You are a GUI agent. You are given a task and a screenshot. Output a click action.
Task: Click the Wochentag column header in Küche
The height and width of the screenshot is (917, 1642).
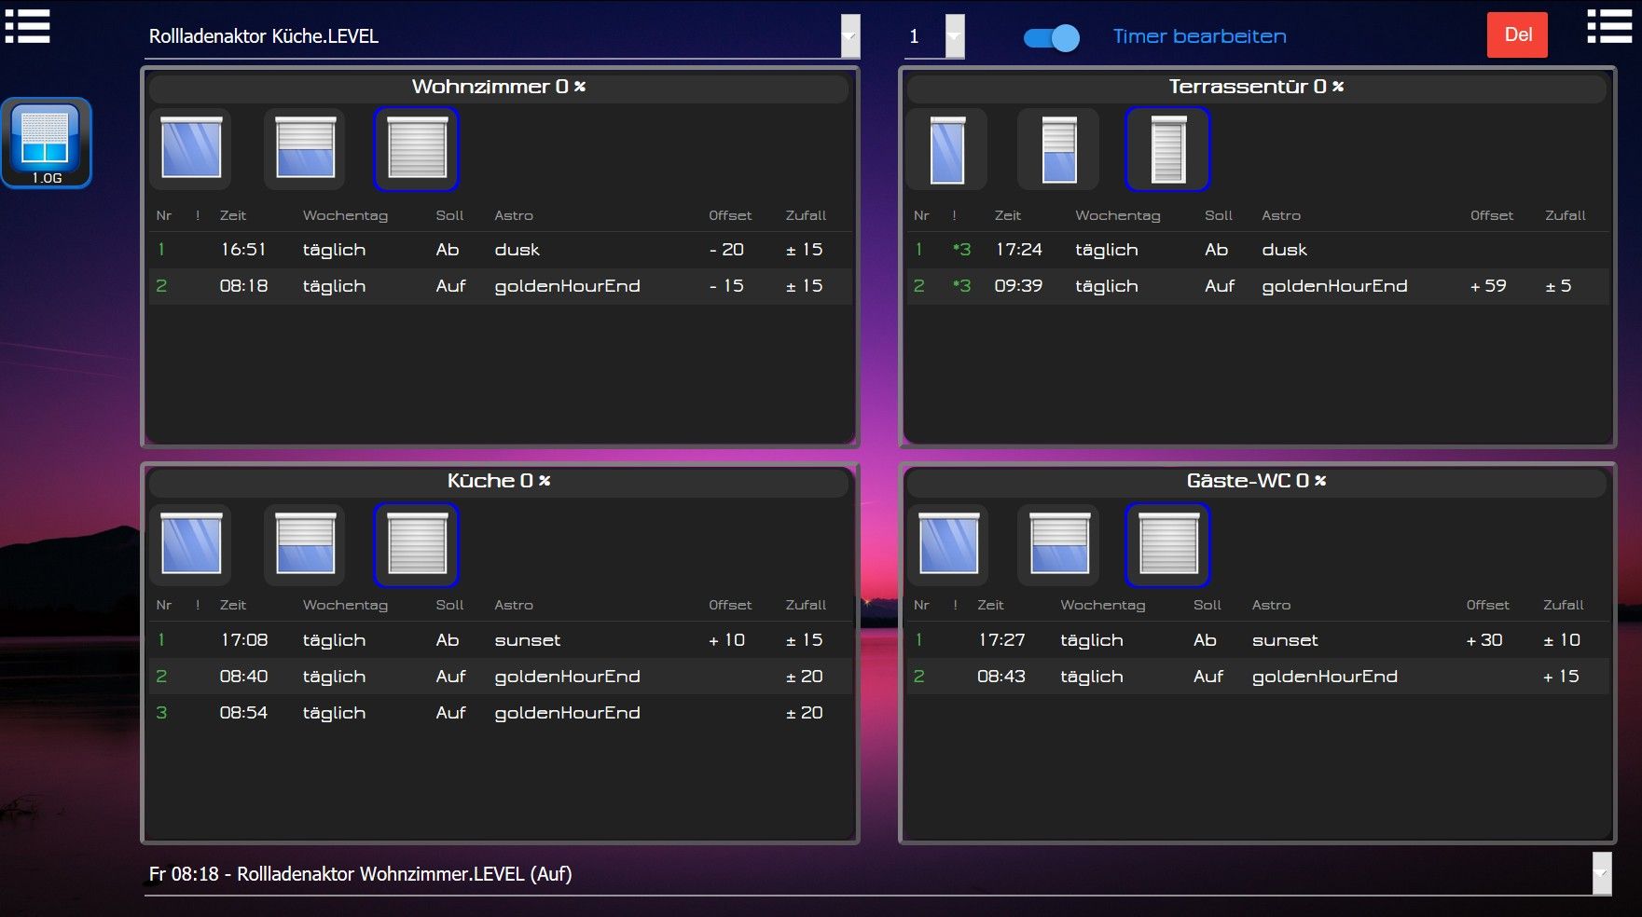pyautogui.click(x=345, y=605)
